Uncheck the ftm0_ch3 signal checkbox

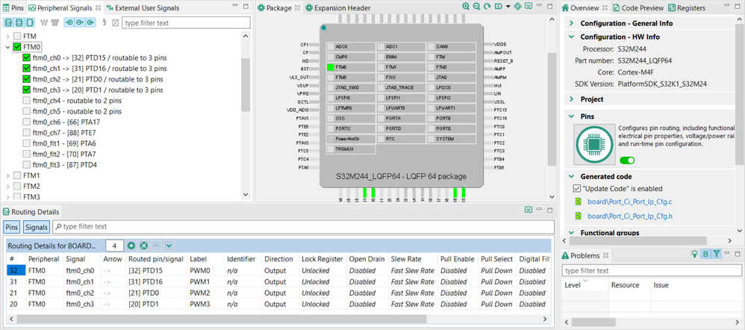(27, 90)
